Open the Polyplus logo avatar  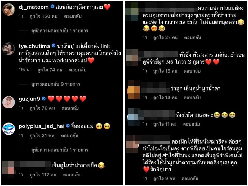tap(9, 129)
